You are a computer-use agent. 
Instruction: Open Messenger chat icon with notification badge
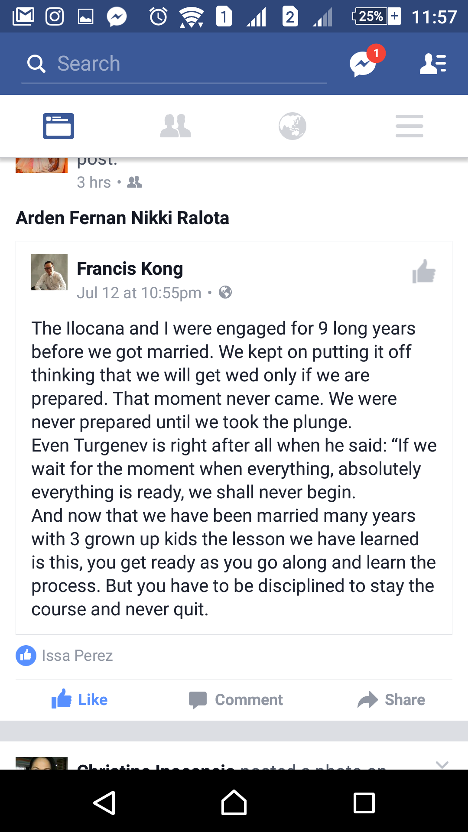click(x=363, y=64)
